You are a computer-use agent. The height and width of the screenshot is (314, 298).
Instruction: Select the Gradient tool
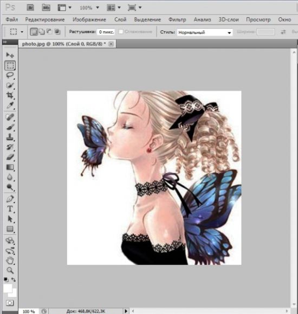[x=10, y=167]
